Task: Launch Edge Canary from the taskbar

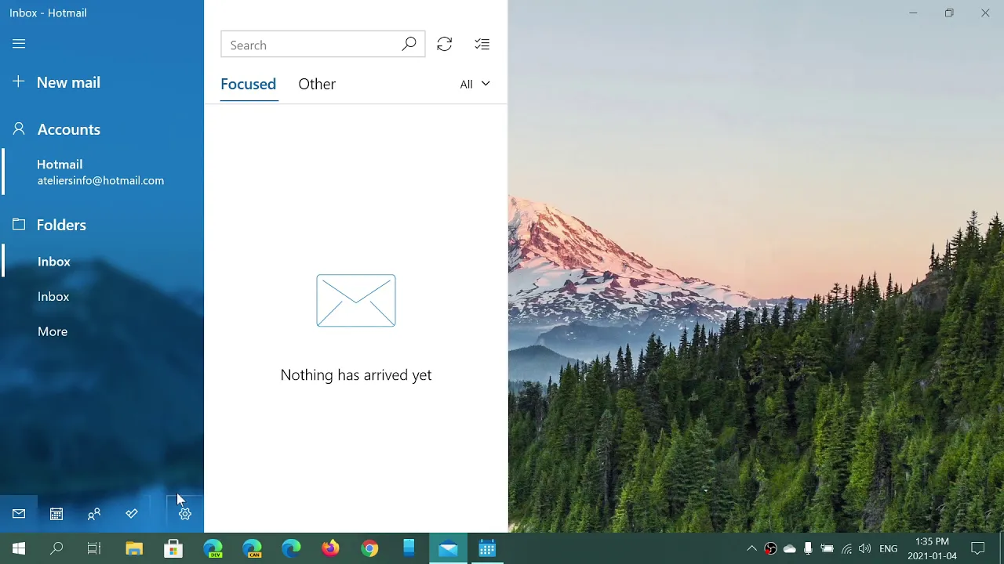Action: [252, 549]
